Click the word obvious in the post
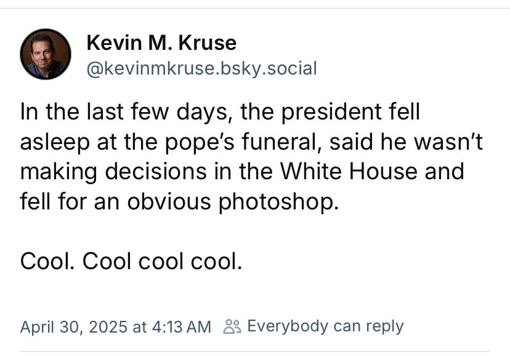510x356 pixels. [169, 201]
